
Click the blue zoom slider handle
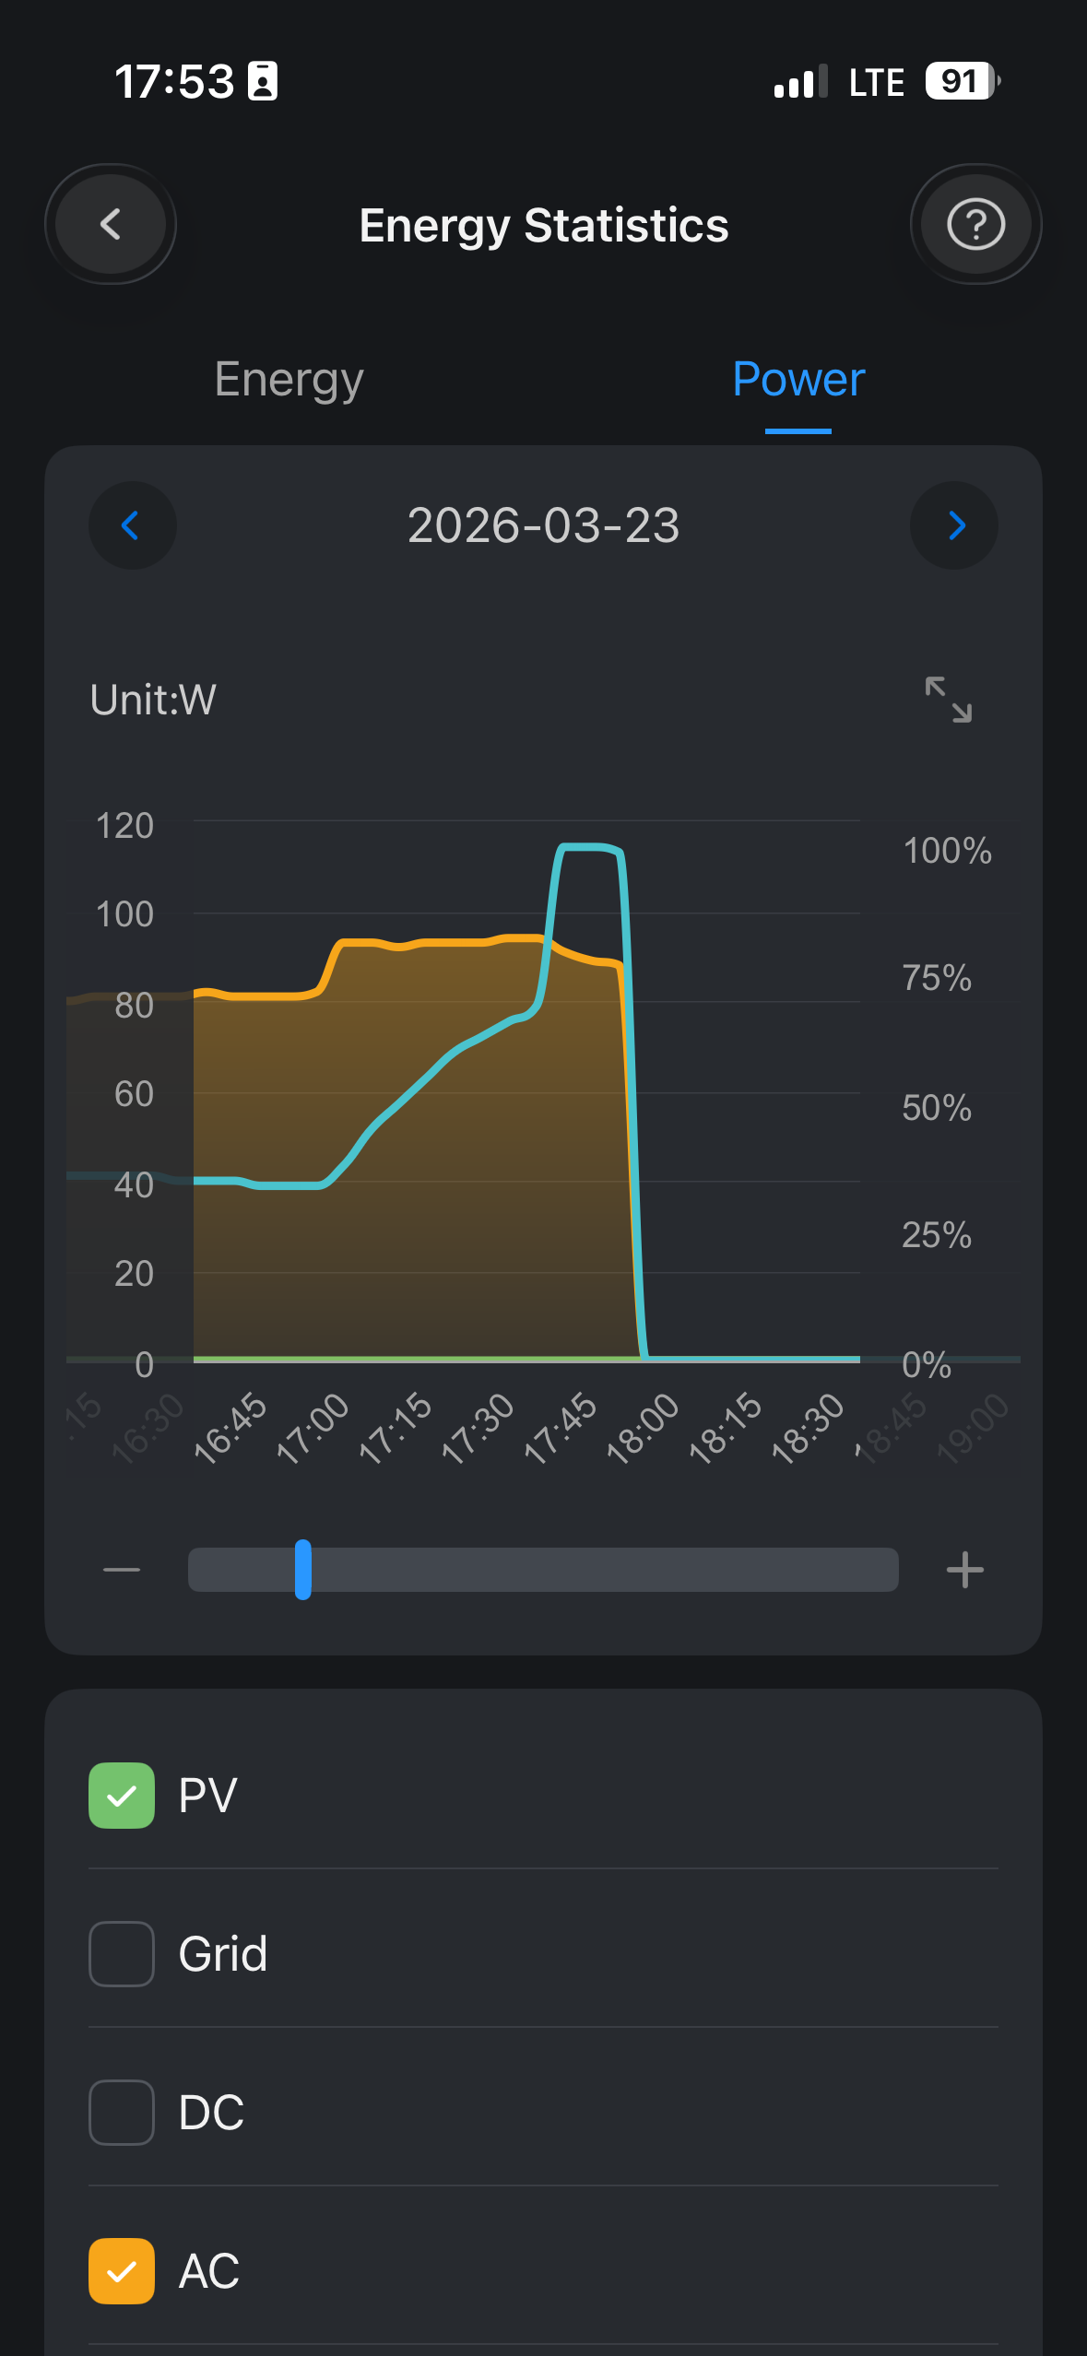tap(302, 1570)
